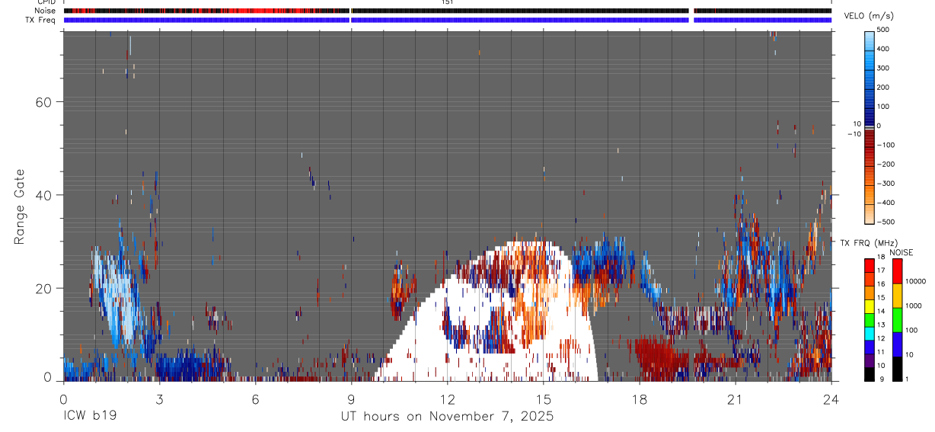Select the yellow 14–15 MHz TX FRQ swatch

869,306
